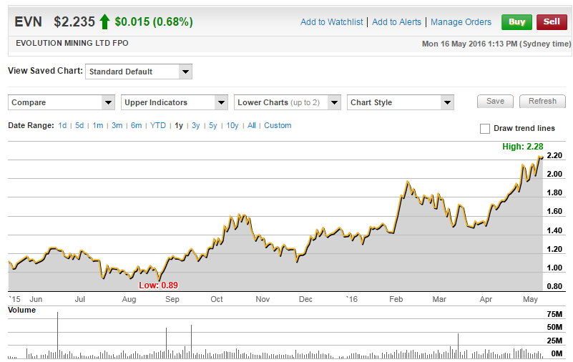Open the Add to Alerts link

tap(396, 22)
